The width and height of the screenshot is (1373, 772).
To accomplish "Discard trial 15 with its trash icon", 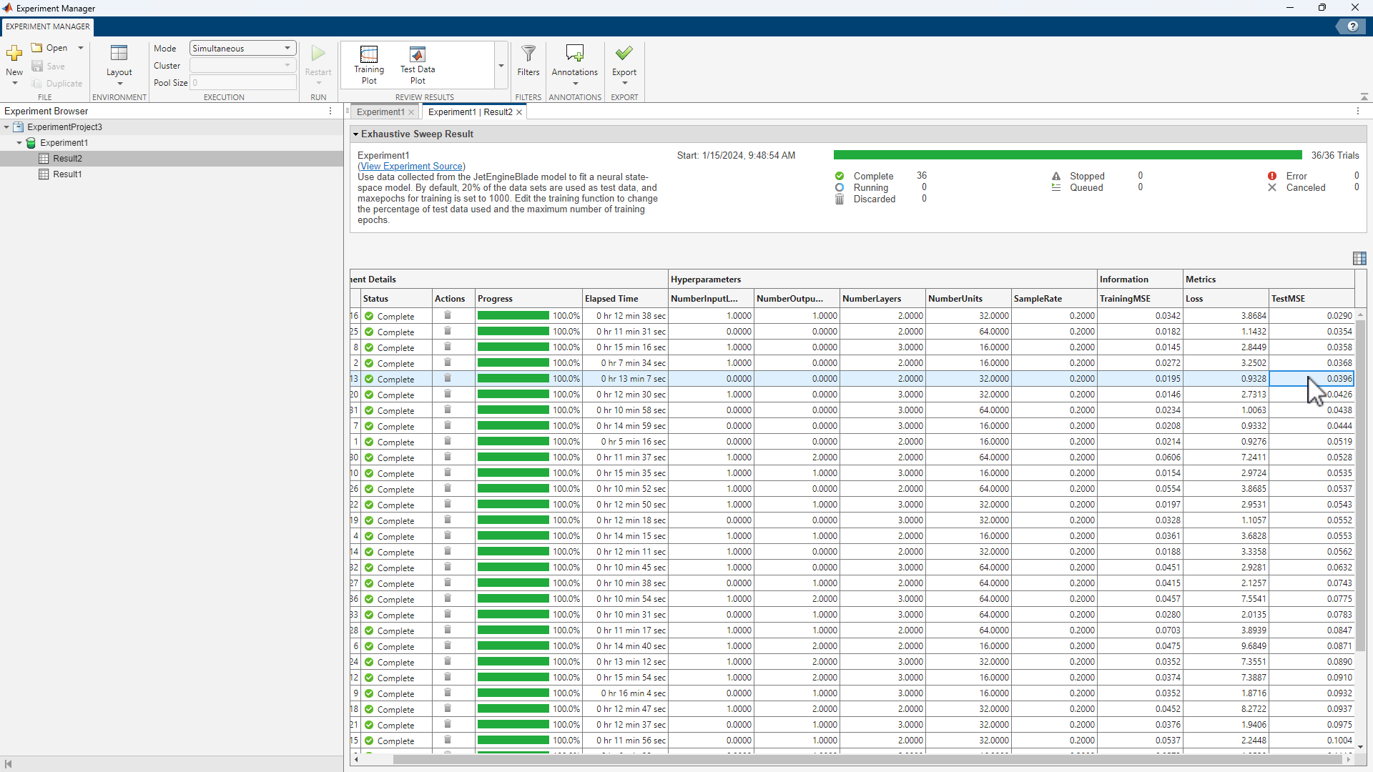I will coord(448,741).
